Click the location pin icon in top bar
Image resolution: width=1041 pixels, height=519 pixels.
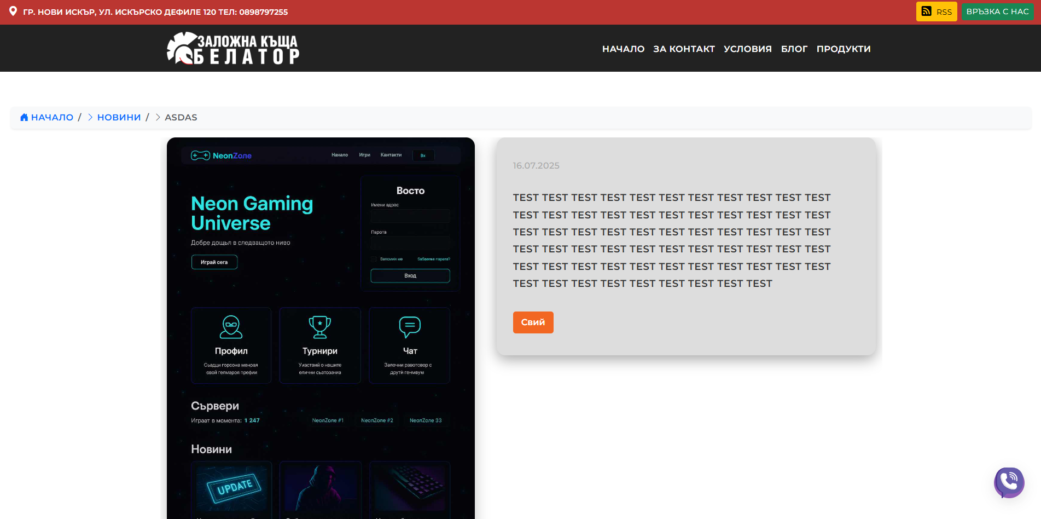(x=13, y=11)
